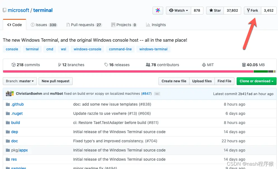
Task: Click the releases tag icon
Action: point(106,65)
